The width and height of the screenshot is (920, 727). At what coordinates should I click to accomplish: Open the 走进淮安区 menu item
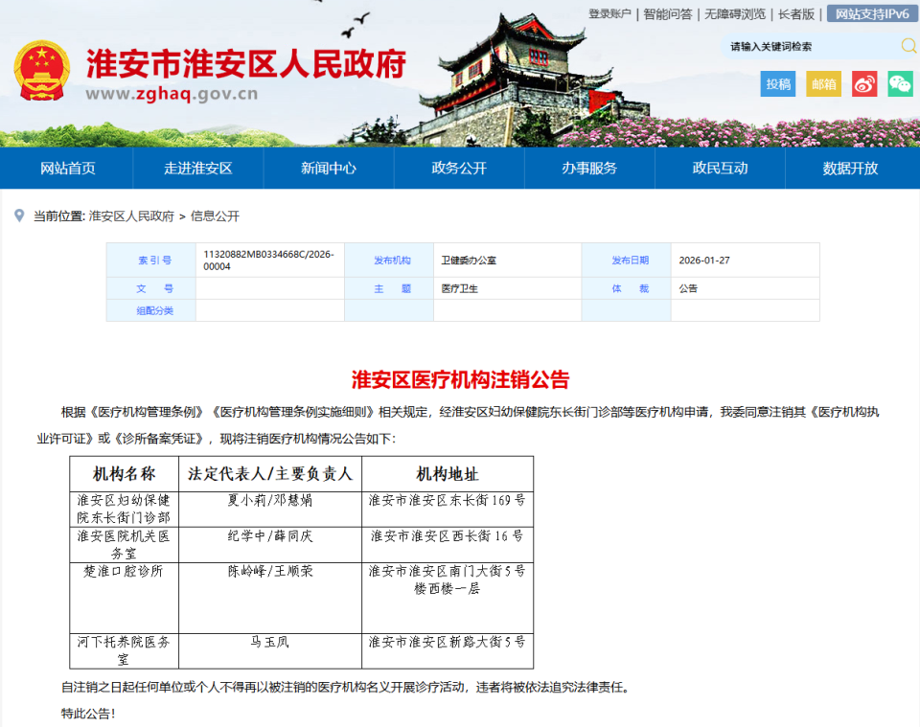[x=195, y=168]
